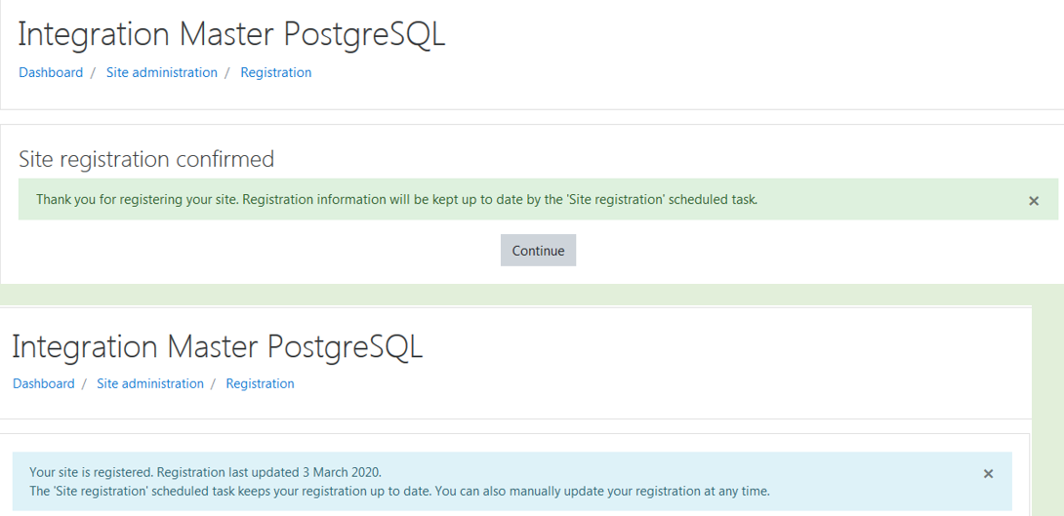Open Site administration breadcrumb above blue alert

pyautogui.click(x=150, y=383)
